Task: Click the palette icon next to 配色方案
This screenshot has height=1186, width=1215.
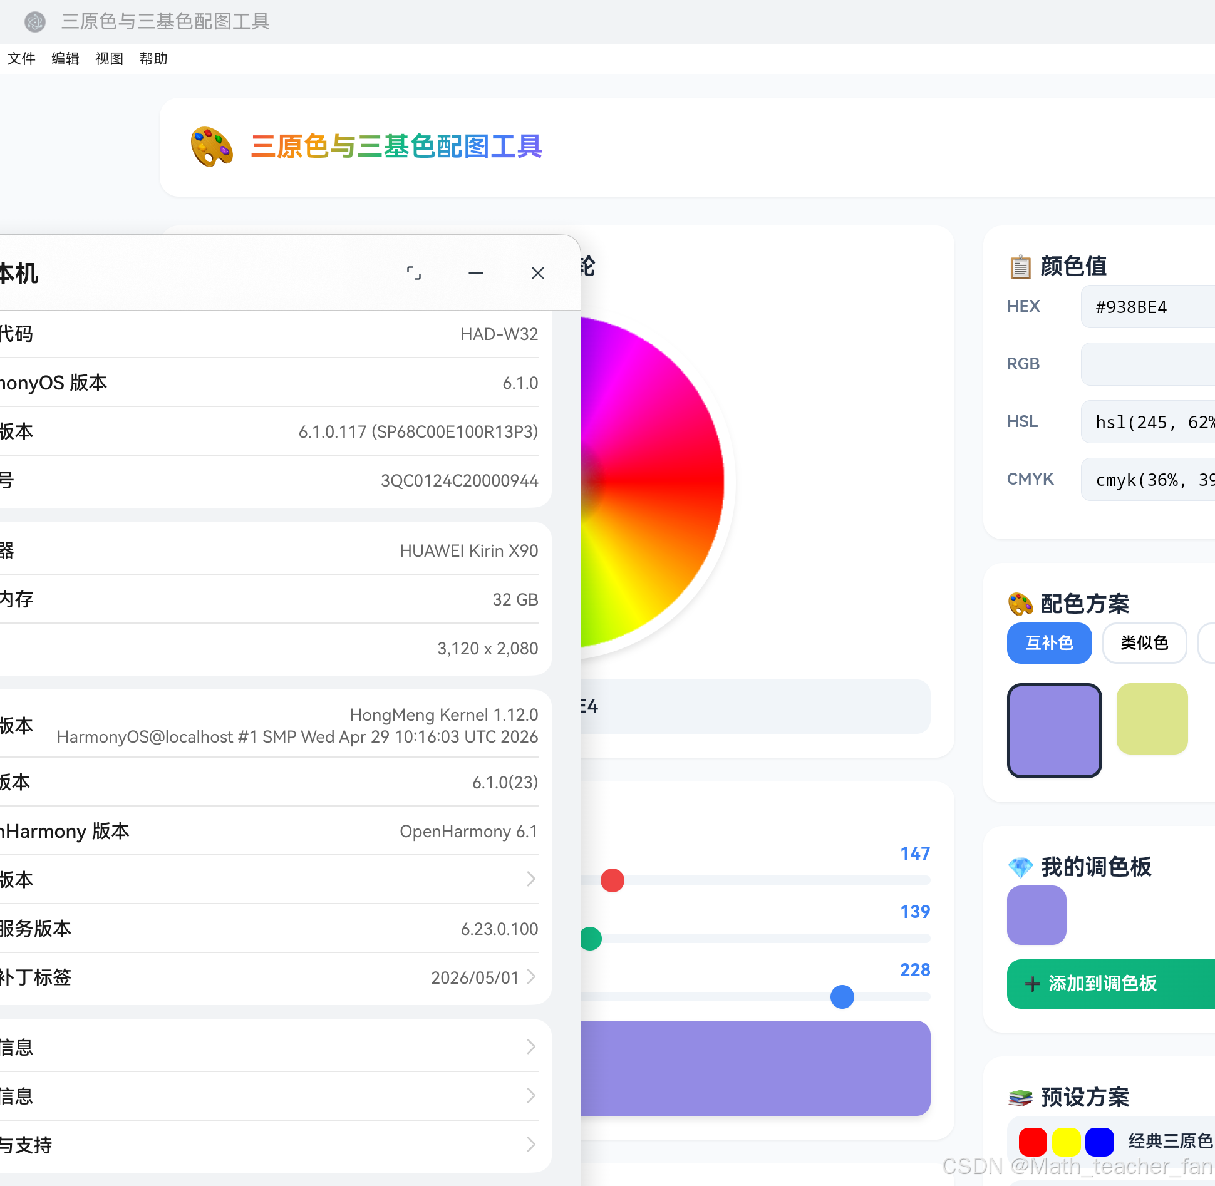Action: [x=1020, y=604]
